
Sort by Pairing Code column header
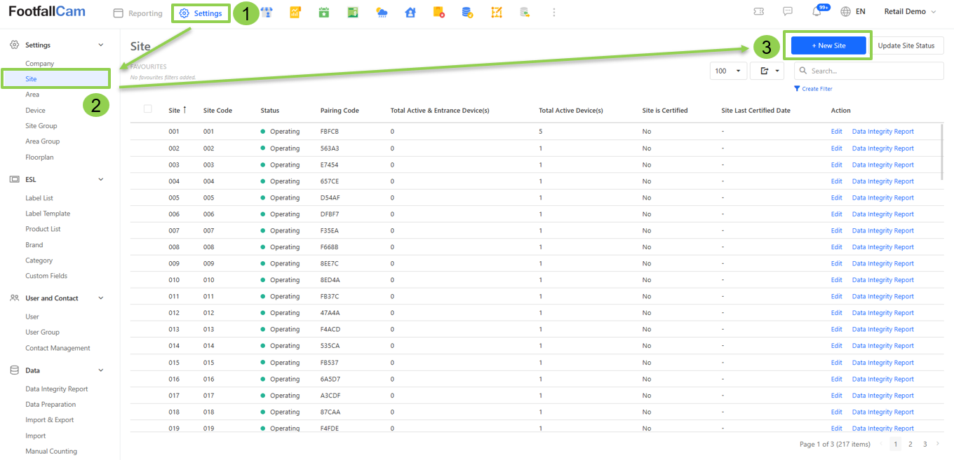coord(340,111)
